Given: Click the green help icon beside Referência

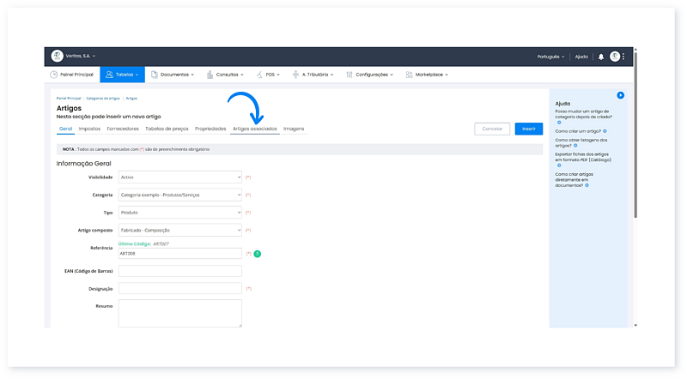Looking at the screenshot, I should pos(257,254).
